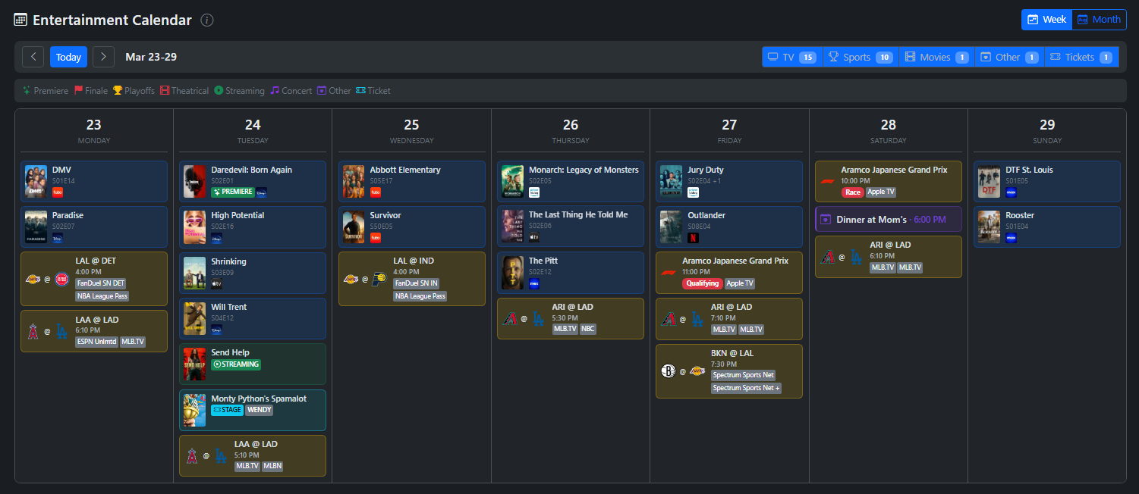The image size is (1139, 494).
Task: Select the Tickets filter tab
Action: point(1082,56)
